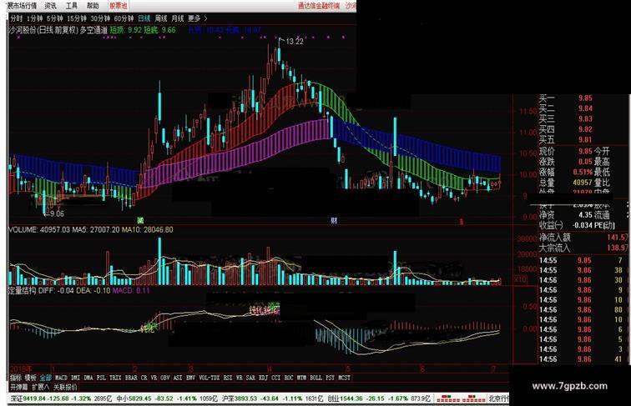Click the 定量结构 indicator label

(x=23, y=290)
